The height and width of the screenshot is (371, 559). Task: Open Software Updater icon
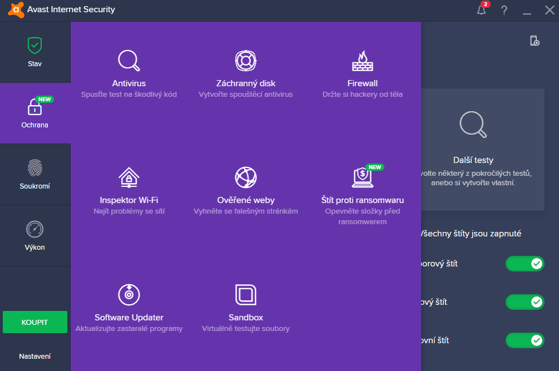[128, 294]
